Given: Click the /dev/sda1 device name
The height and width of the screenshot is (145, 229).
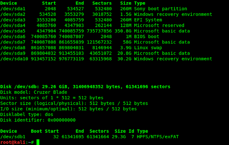Looking at the screenshot, I should tap(13, 9).
